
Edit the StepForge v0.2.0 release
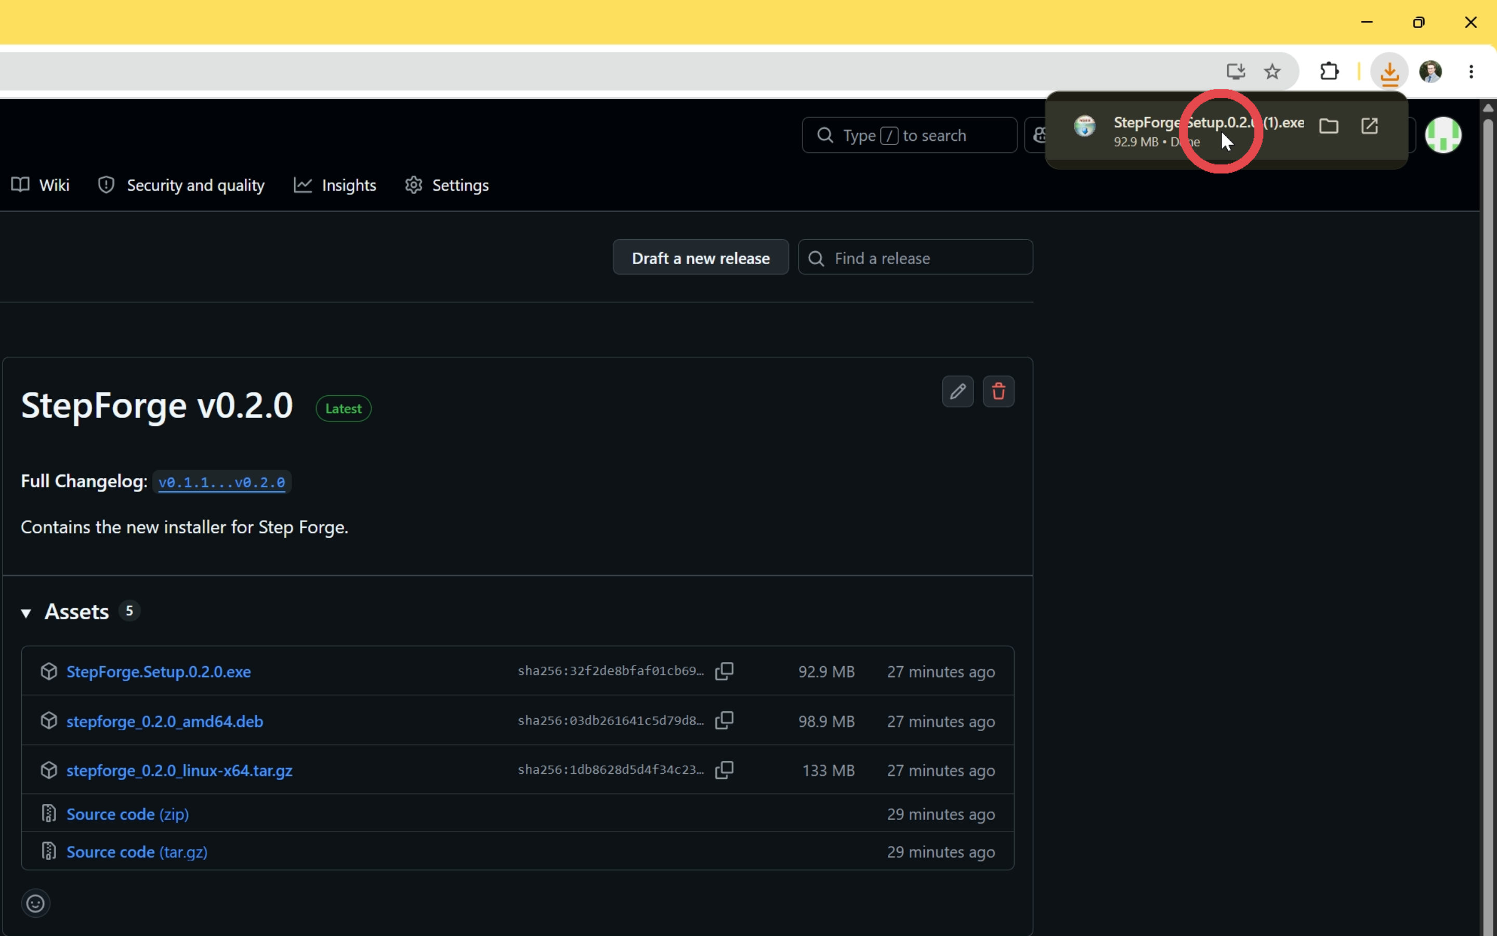(x=957, y=391)
